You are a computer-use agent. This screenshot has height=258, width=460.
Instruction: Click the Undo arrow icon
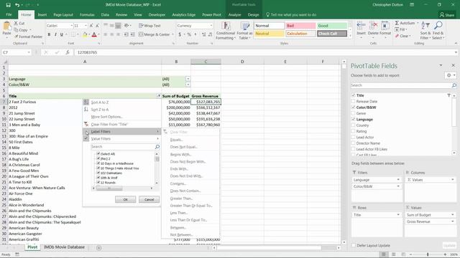pyautogui.click(x=17, y=5)
